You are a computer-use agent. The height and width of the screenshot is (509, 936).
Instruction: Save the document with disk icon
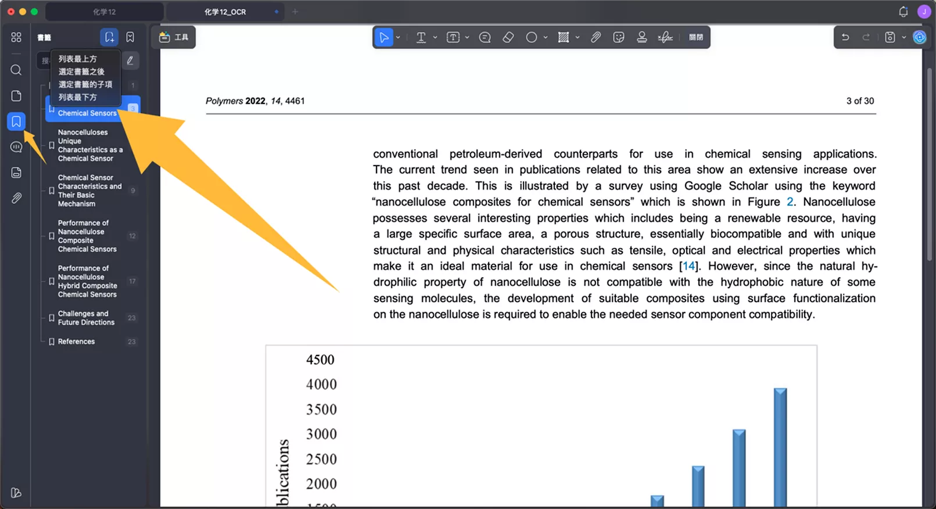pyautogui.click(x=890, y=37)
